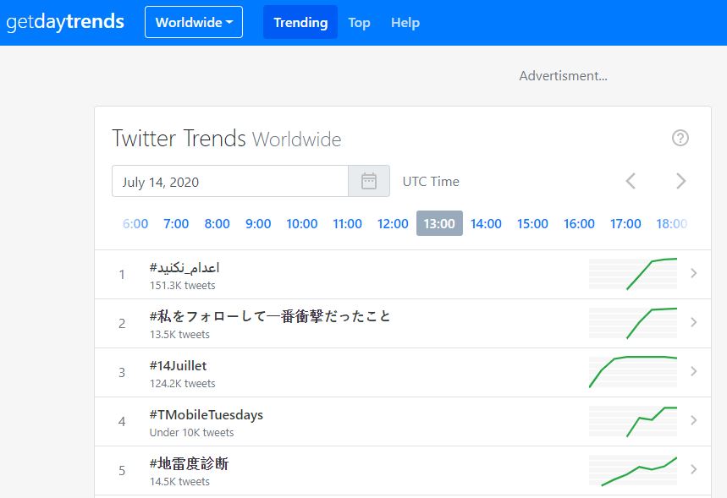Click the help question mark icon
The image size is (727, 498).
coord(680,138)
